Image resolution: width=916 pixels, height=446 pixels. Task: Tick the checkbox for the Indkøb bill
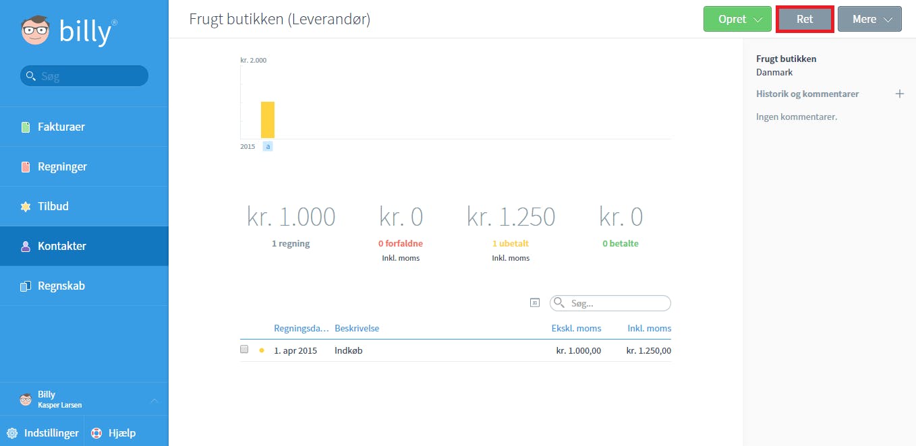click(x=244, y=349)
